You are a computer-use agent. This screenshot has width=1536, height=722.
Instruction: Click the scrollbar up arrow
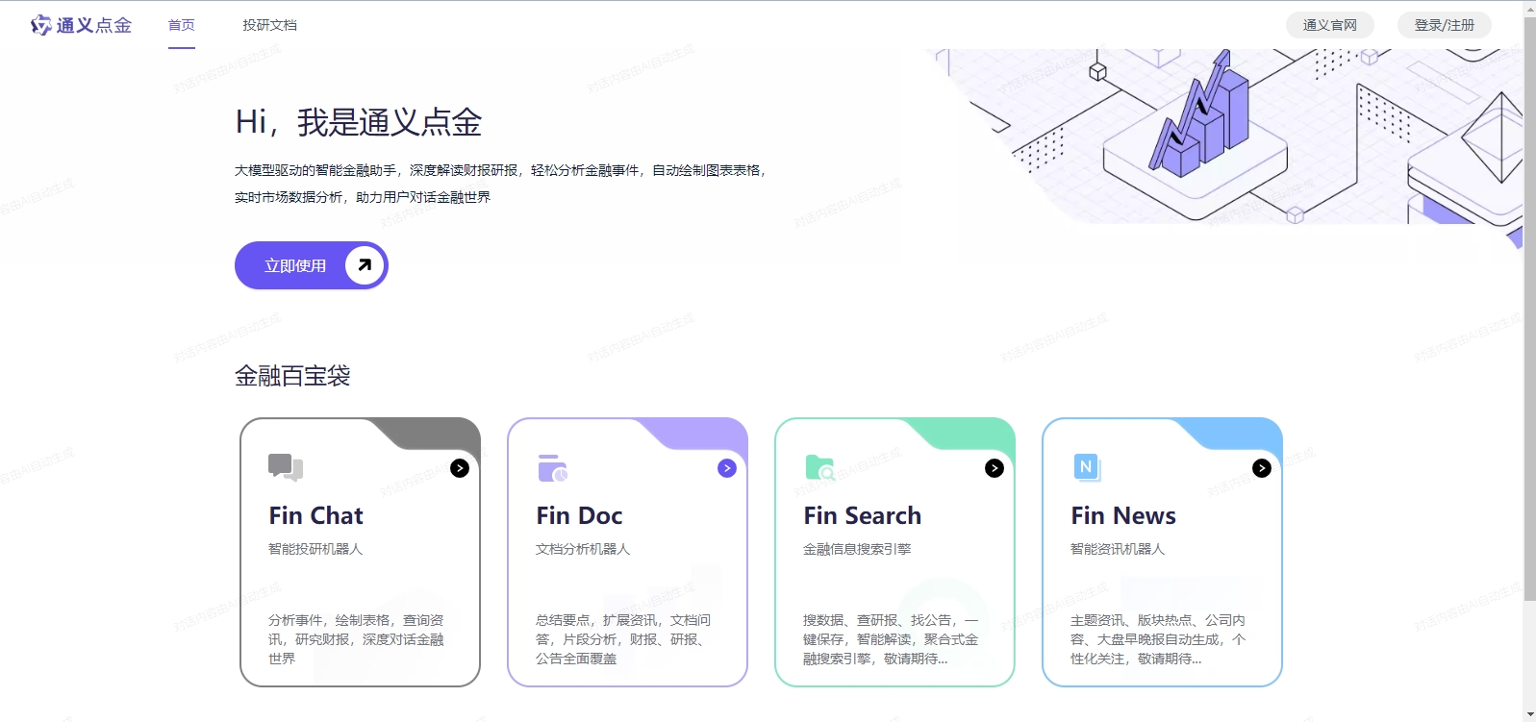(1529, 8)
